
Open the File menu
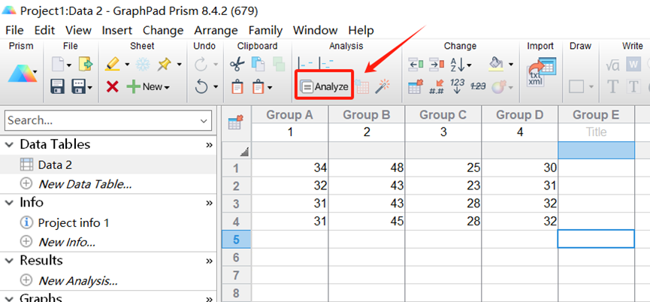pyautogui.click(x=14, y=30)
